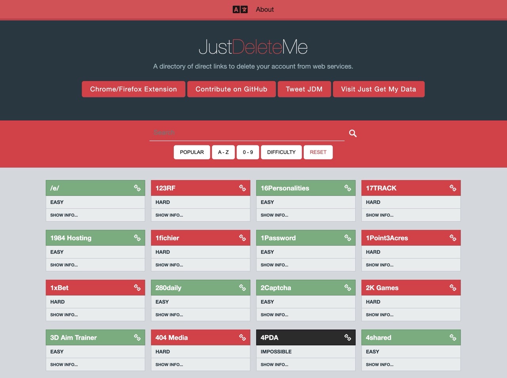Focus the Search input field
This screenshot has width=507, height=378.
[247, 133]
